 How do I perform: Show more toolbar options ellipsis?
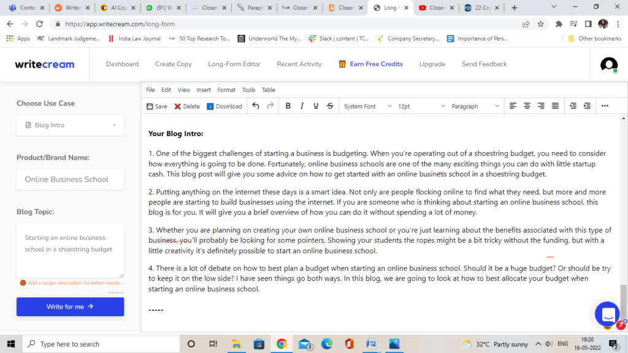point(605,106)
